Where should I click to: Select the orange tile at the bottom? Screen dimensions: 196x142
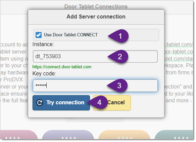(124, 135)
